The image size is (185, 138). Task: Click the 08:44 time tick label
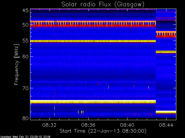point(166,125)
